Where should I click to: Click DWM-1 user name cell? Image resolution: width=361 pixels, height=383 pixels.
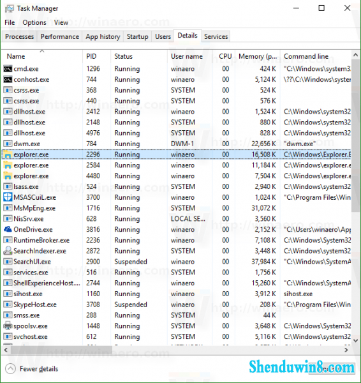coord(182,144)
